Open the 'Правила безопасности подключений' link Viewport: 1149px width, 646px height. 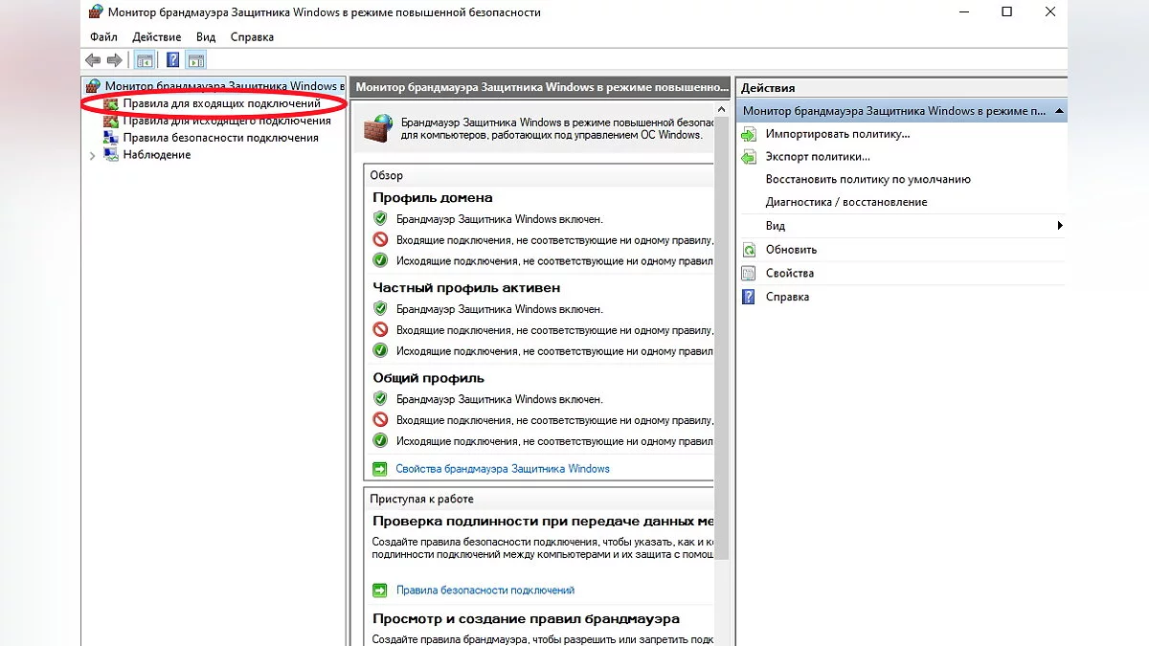[485, 590]
